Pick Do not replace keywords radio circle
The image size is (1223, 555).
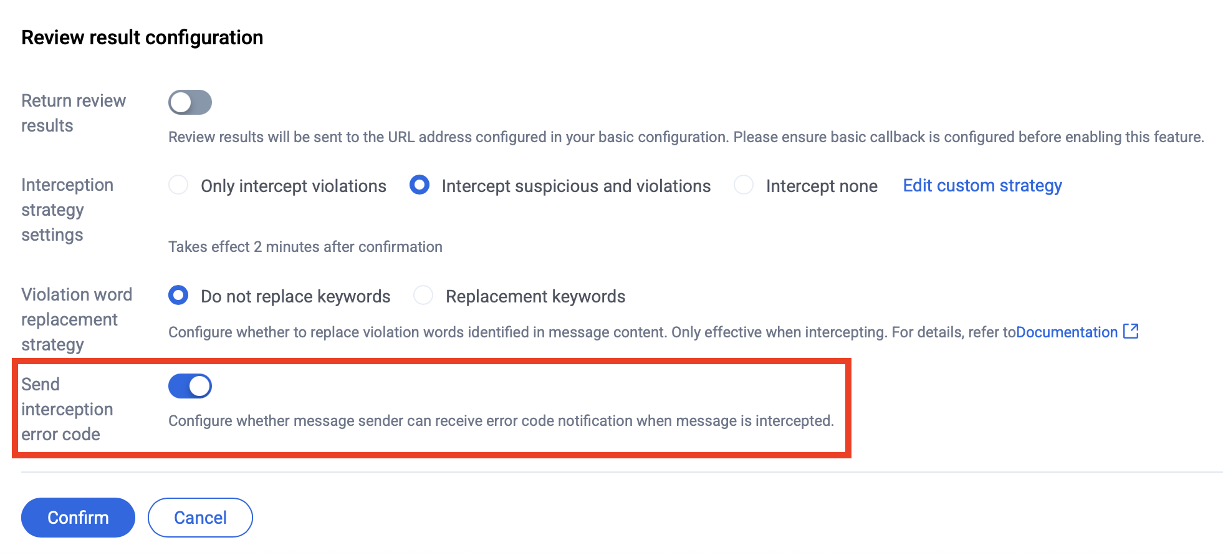click(x=178, y=296)
